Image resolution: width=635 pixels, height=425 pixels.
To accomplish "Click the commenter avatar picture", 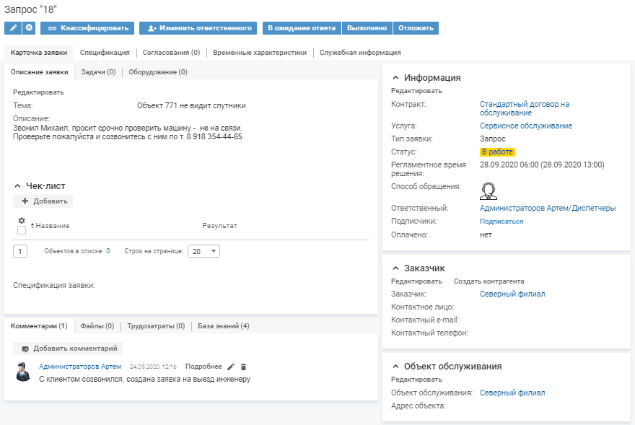I will pos(23,372).
